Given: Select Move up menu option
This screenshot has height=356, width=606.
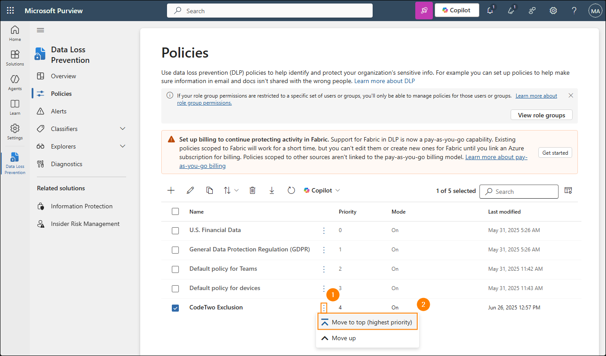Looking at the screenshot, I should [x=367, y=338].
